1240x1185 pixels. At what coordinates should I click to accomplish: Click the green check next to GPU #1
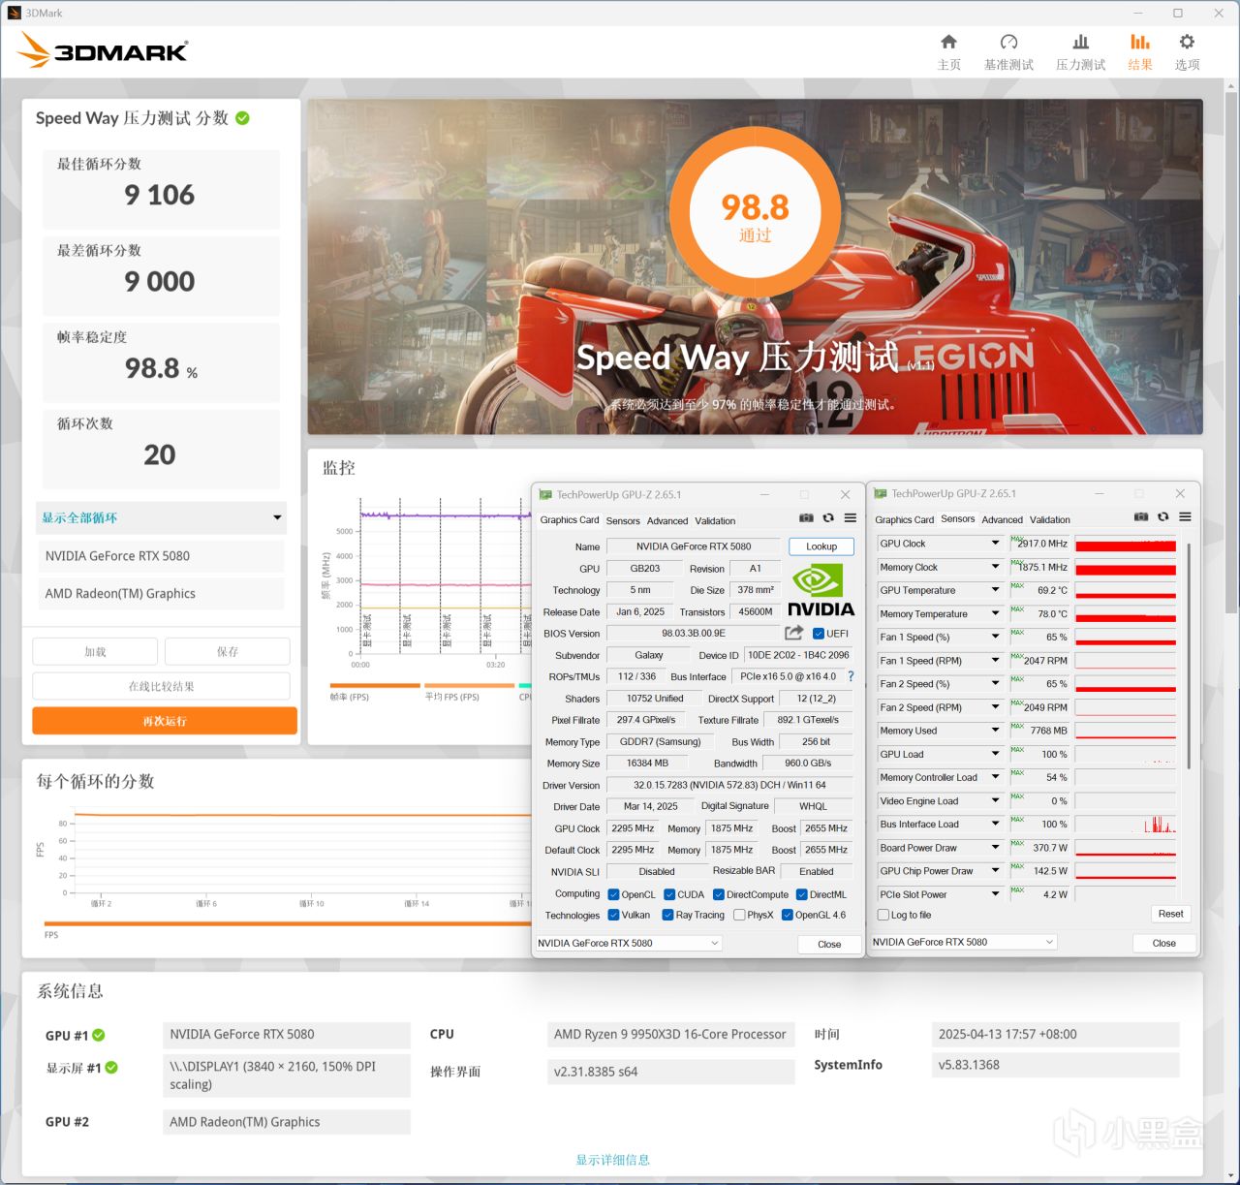pyautogui.click(x=99, y=1035)
